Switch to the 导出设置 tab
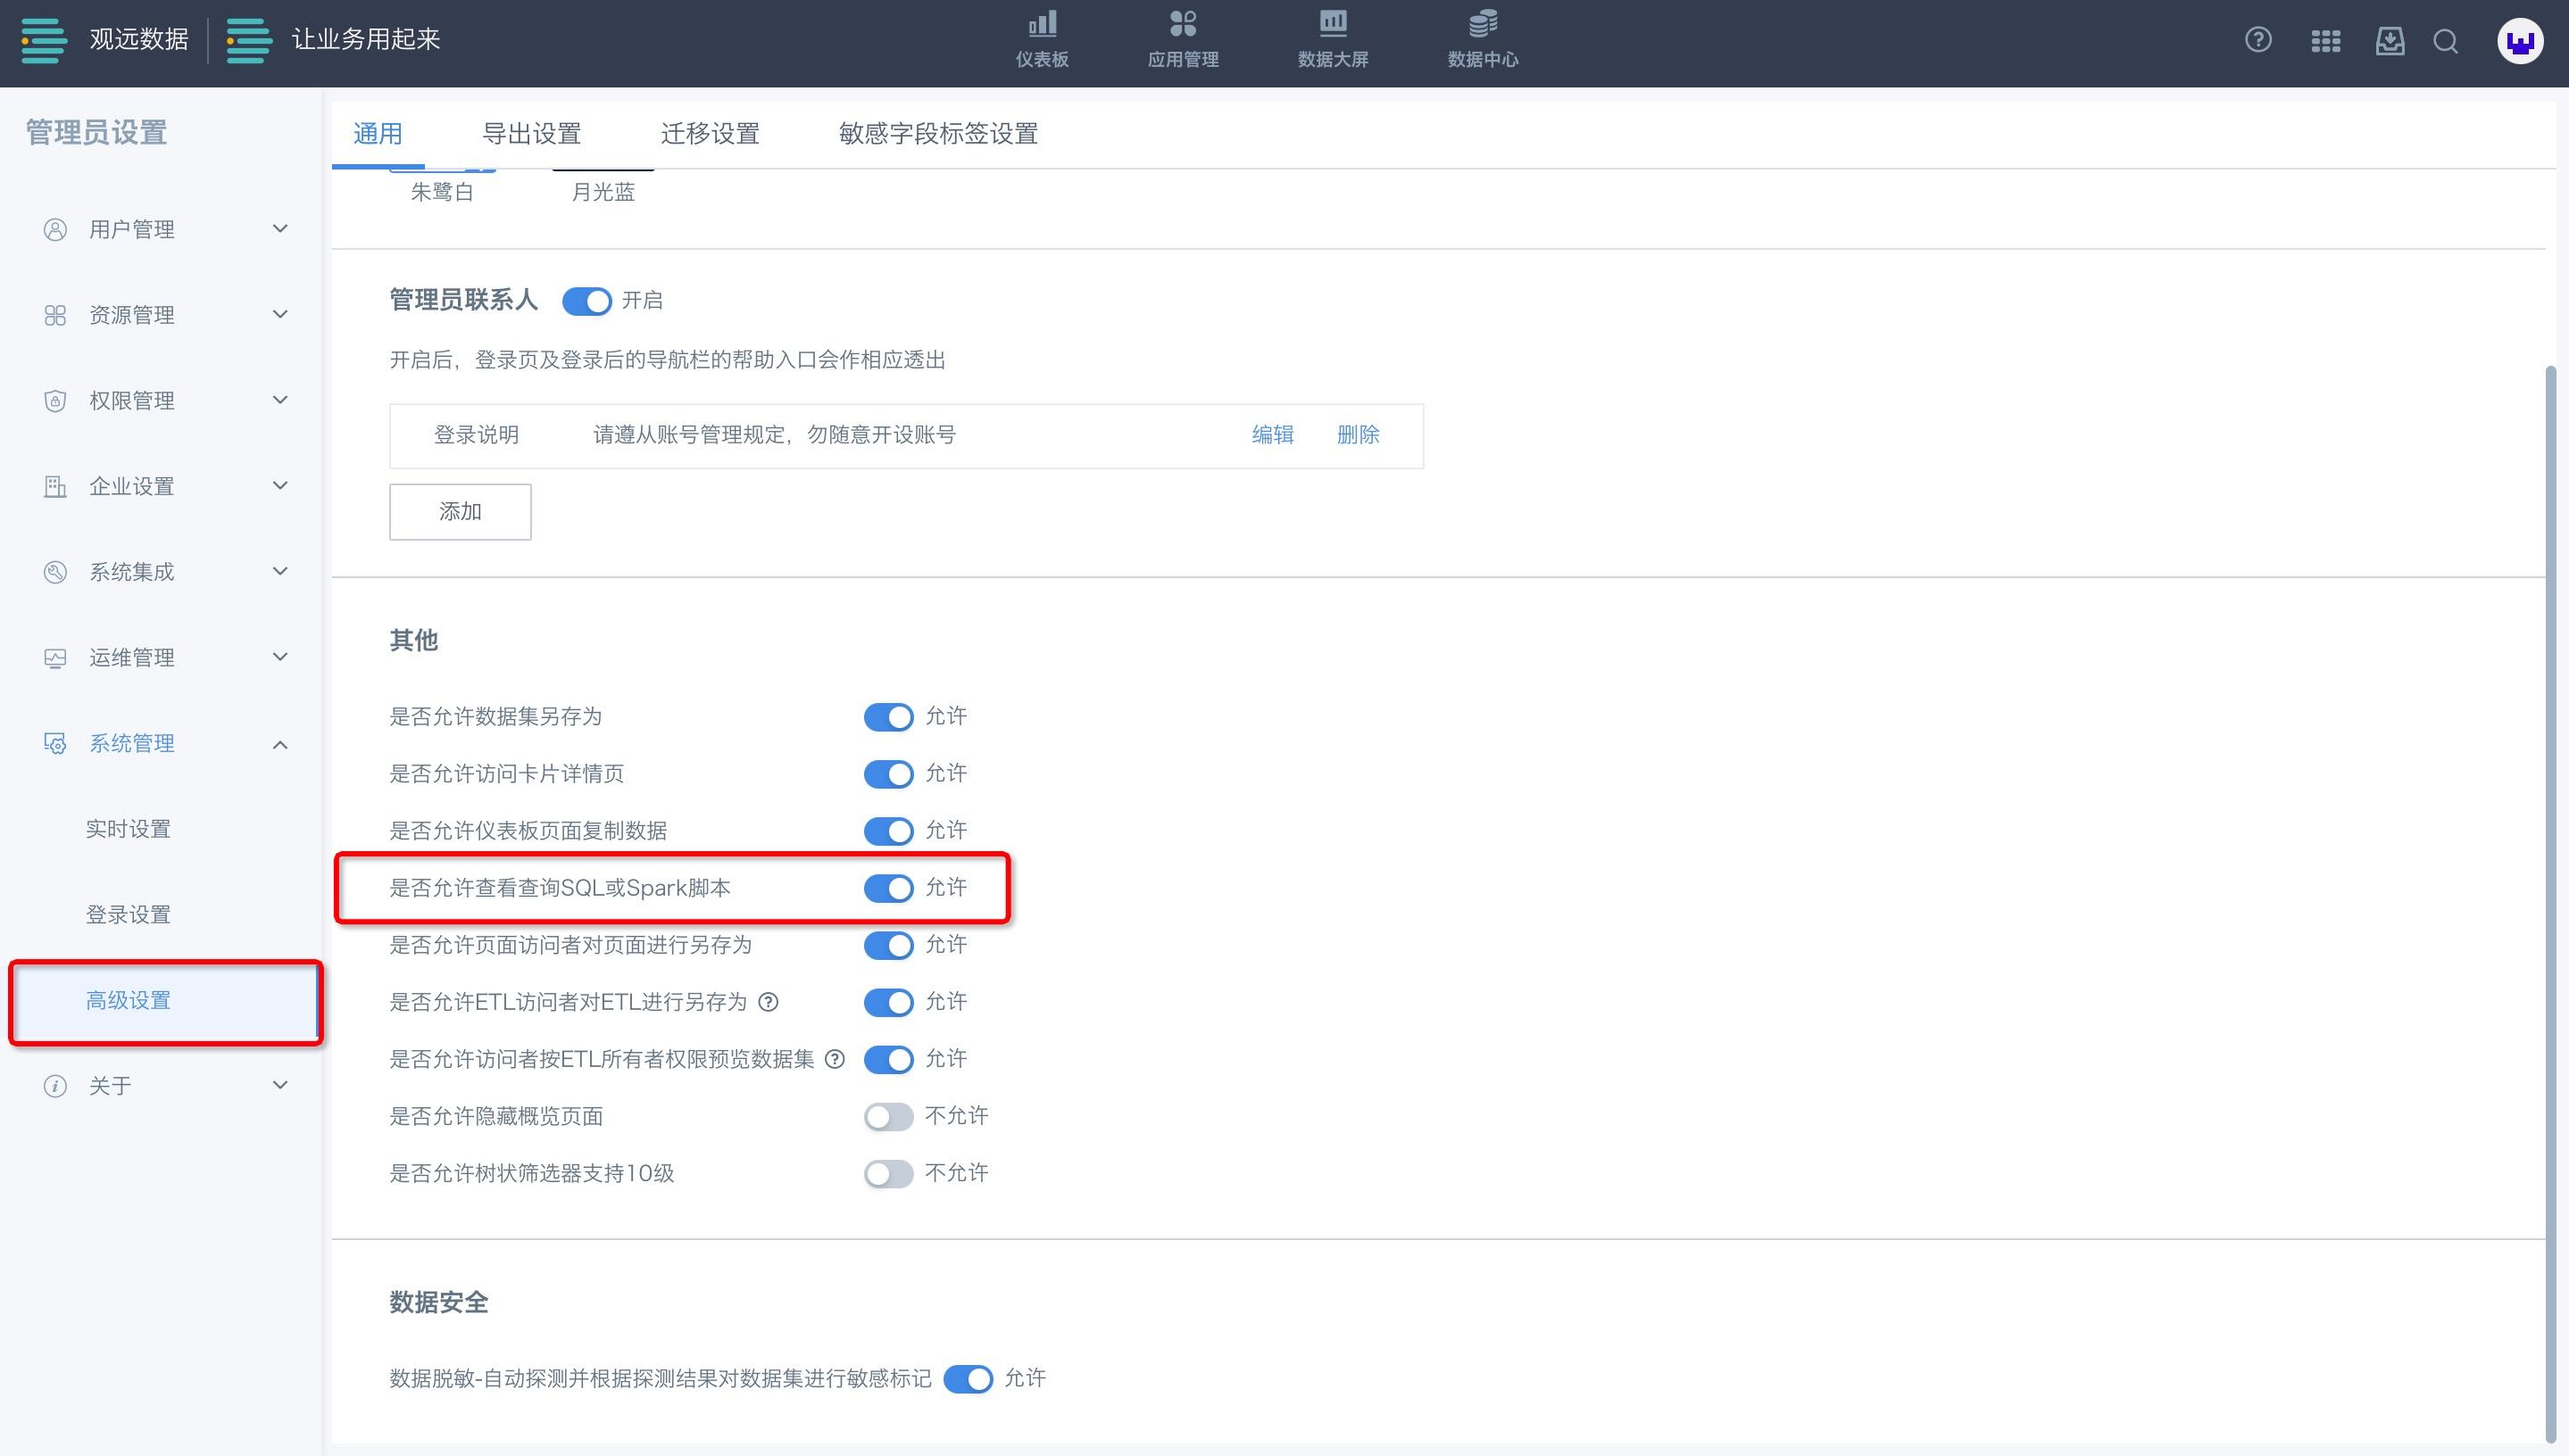 point(531,133)
